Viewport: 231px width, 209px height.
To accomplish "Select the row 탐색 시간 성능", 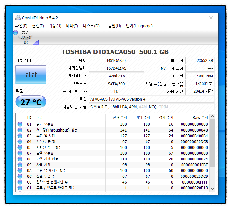I will [x=113, y=159].
